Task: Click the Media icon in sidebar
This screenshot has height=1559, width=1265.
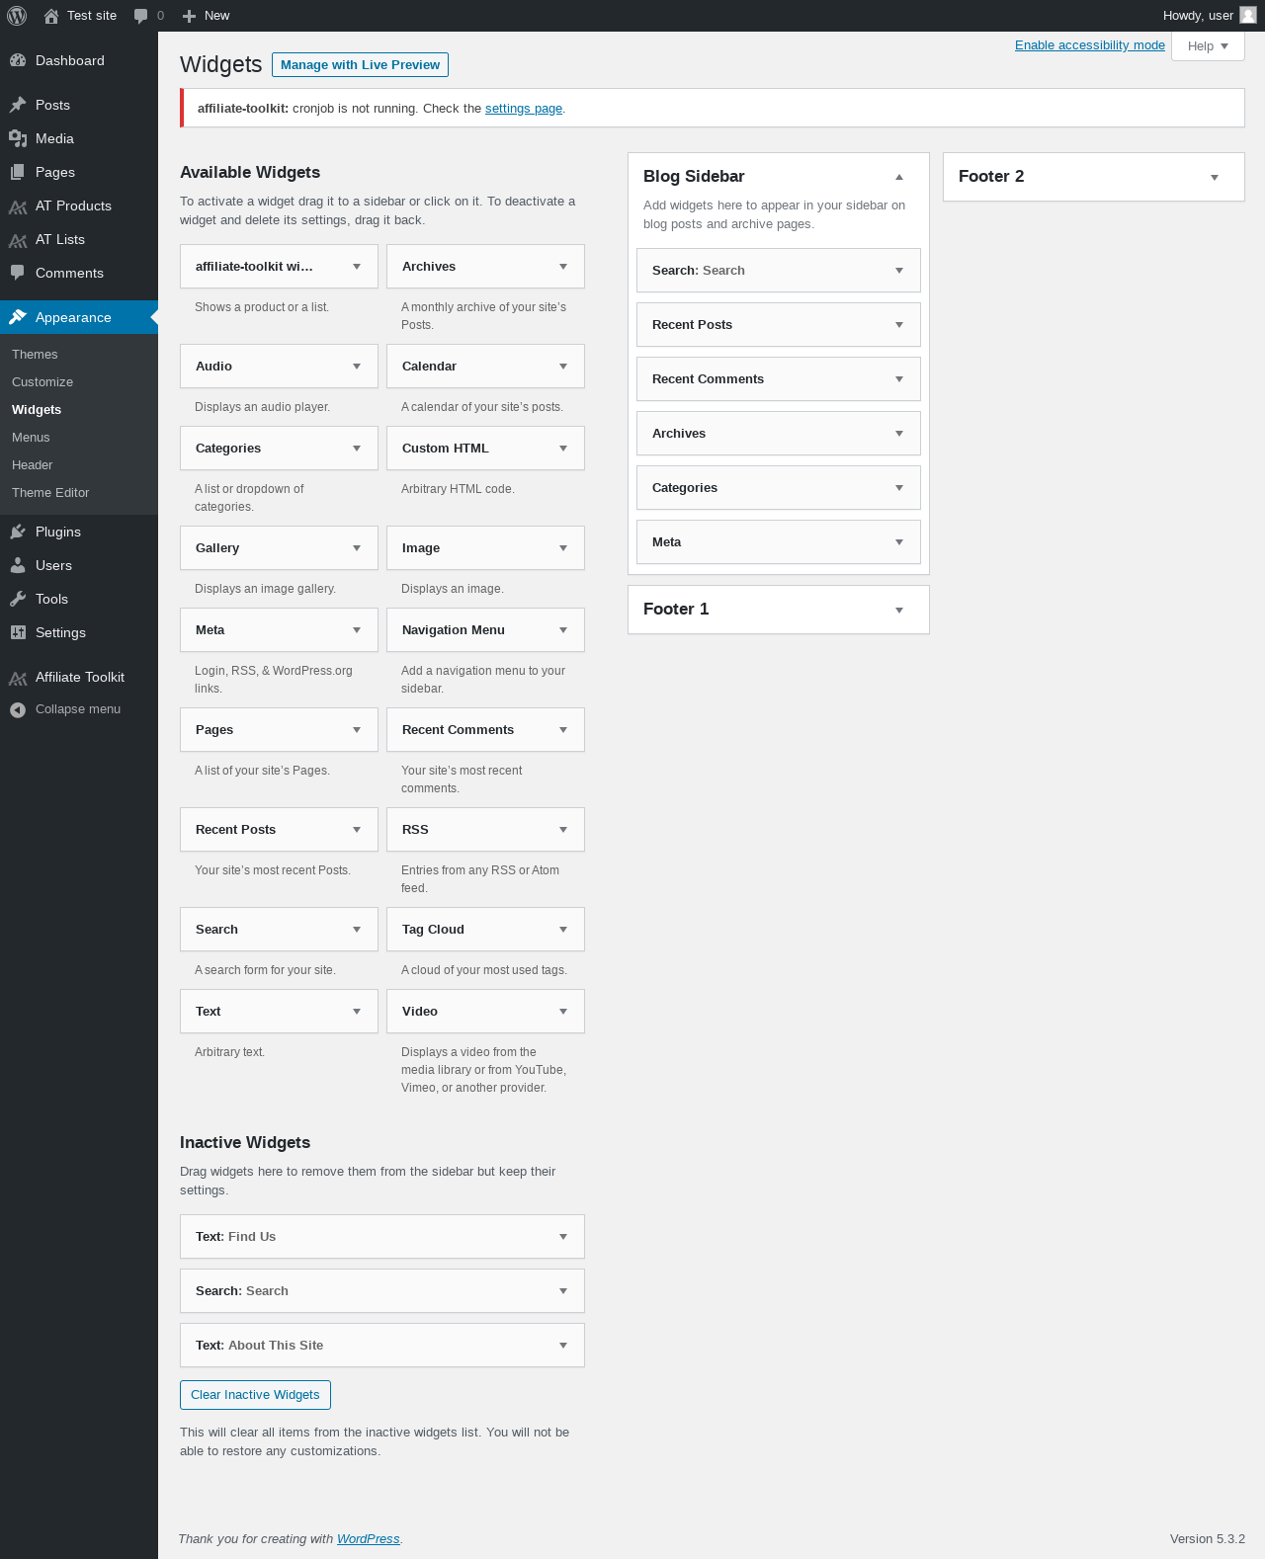Action: (18, 138)
